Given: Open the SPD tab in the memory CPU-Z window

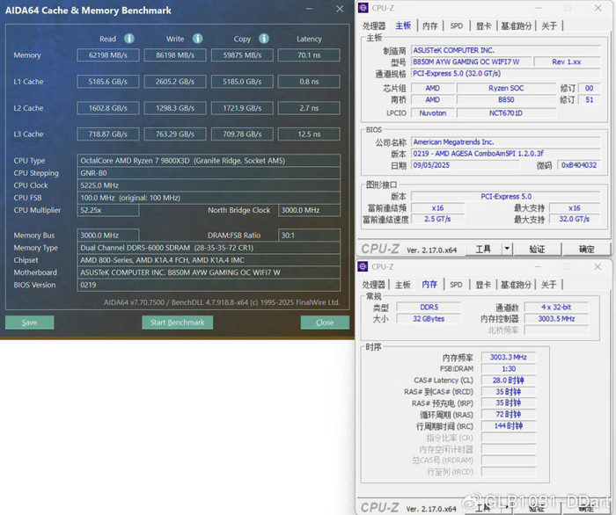Looking at the screenshot, I should [456, 285].
